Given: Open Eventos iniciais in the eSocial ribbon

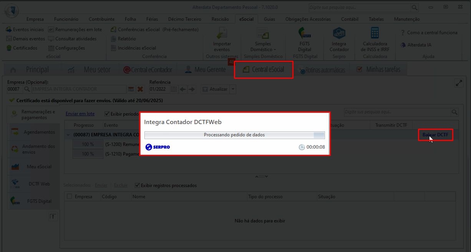Looking at the screenshot, I should pyautogui.click(x=25, y=30).
